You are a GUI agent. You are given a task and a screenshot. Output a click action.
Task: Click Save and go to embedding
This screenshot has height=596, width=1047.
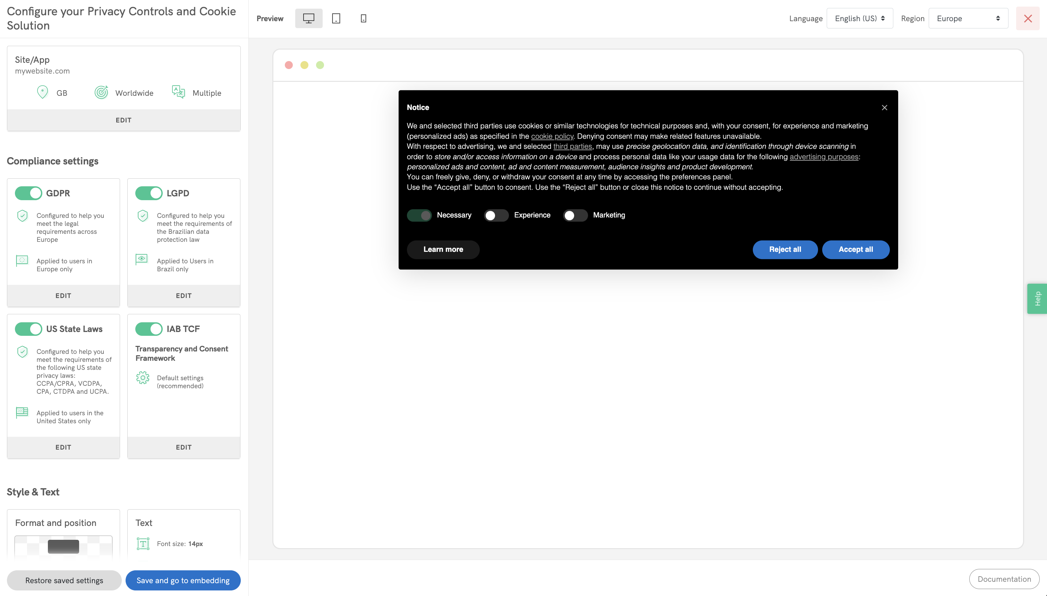183,580
